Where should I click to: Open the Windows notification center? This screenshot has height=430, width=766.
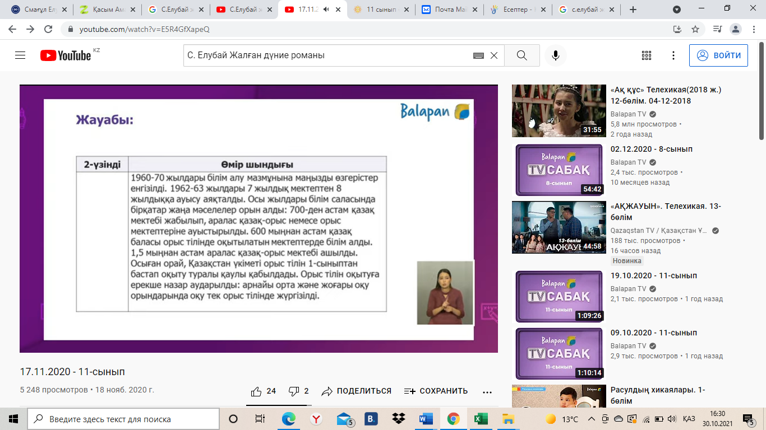[747, 419]
